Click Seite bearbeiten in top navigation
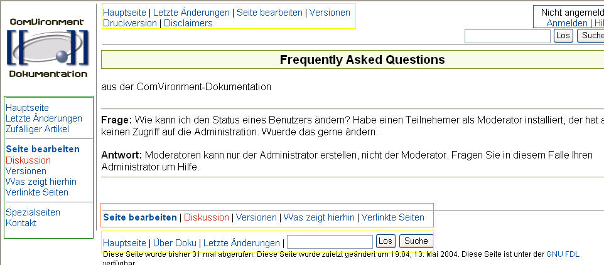This screenshot has height=265, width=604. click(269, 13)
